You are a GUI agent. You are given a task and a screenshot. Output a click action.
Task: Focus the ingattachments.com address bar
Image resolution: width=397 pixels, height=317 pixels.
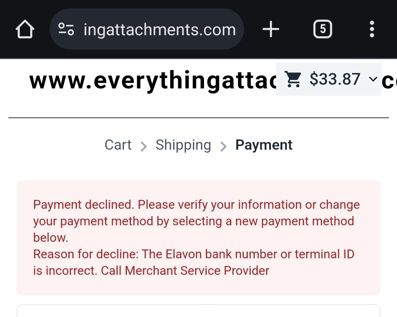tap(159, 29)
